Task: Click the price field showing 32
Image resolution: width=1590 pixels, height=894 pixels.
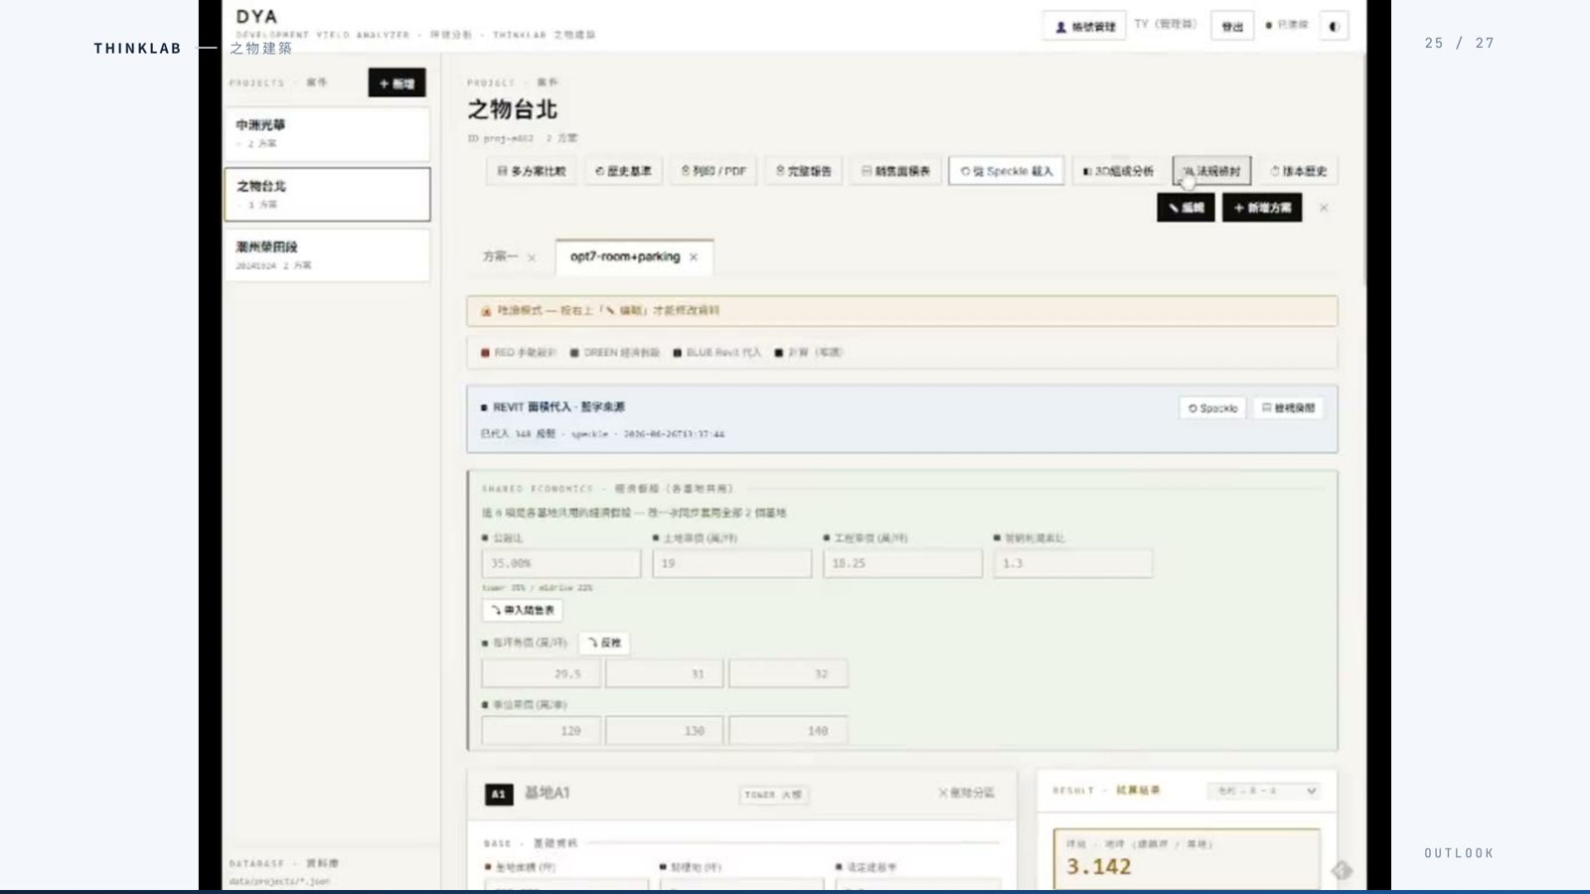Action: point(788,673)
